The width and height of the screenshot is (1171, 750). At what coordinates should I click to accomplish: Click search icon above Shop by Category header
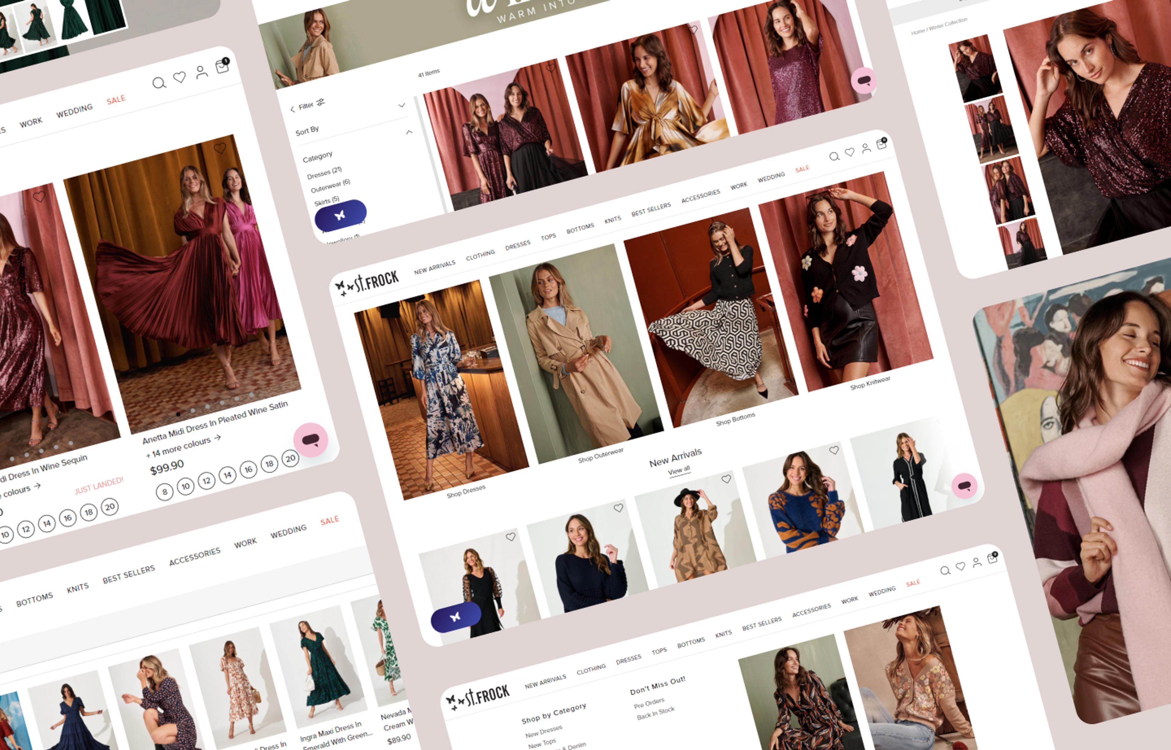[x=945, y=571]
